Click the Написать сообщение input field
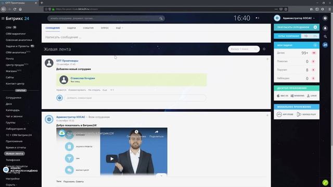Screen dimensions: 333x187 156,37
